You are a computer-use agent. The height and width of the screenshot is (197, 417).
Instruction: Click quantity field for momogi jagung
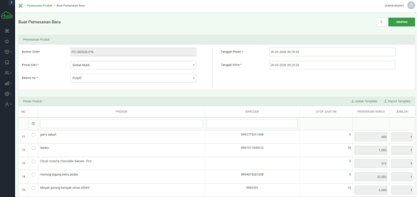pos(402,177)
